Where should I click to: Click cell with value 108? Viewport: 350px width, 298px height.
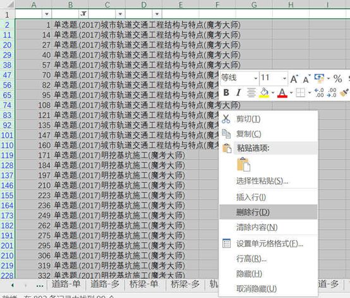click(x=33, y=105)
